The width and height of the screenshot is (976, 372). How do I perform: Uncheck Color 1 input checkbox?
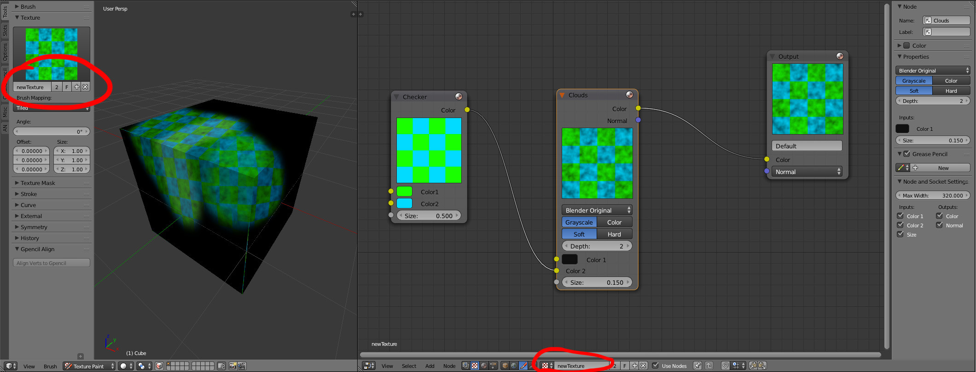(x=900, y=216)
